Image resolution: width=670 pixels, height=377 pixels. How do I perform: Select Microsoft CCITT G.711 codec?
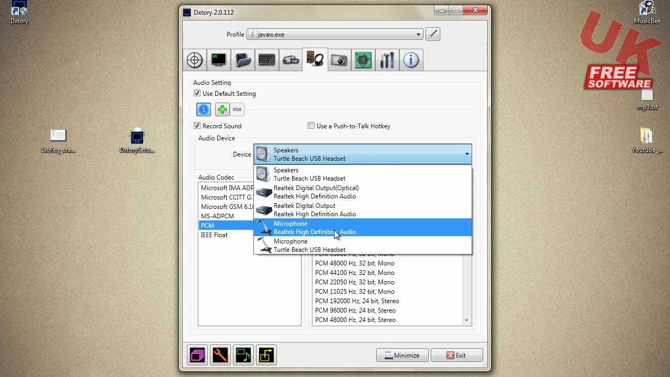227,197
